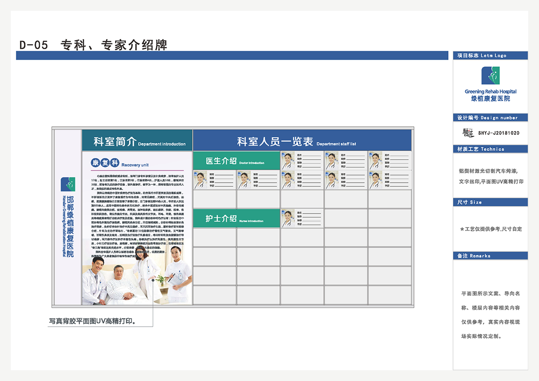Click the black stamp logo beside SHYJ-J20181020
The width and height of the screenshot is (539, 381).
(x=468, y=133)
